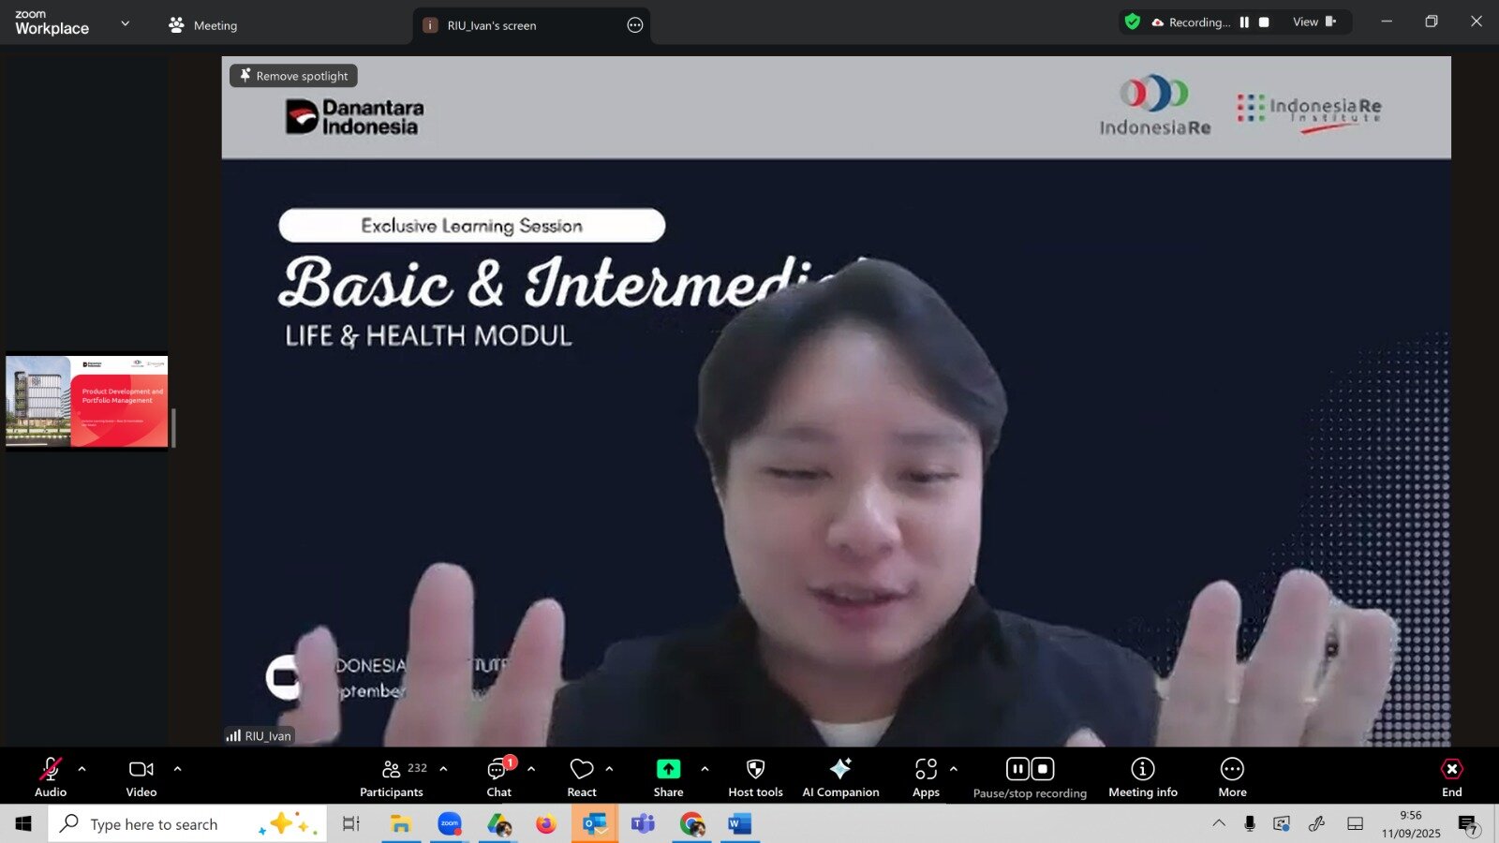Click the React heart icon
1499x843 pixels.
[x=581, y=777]
